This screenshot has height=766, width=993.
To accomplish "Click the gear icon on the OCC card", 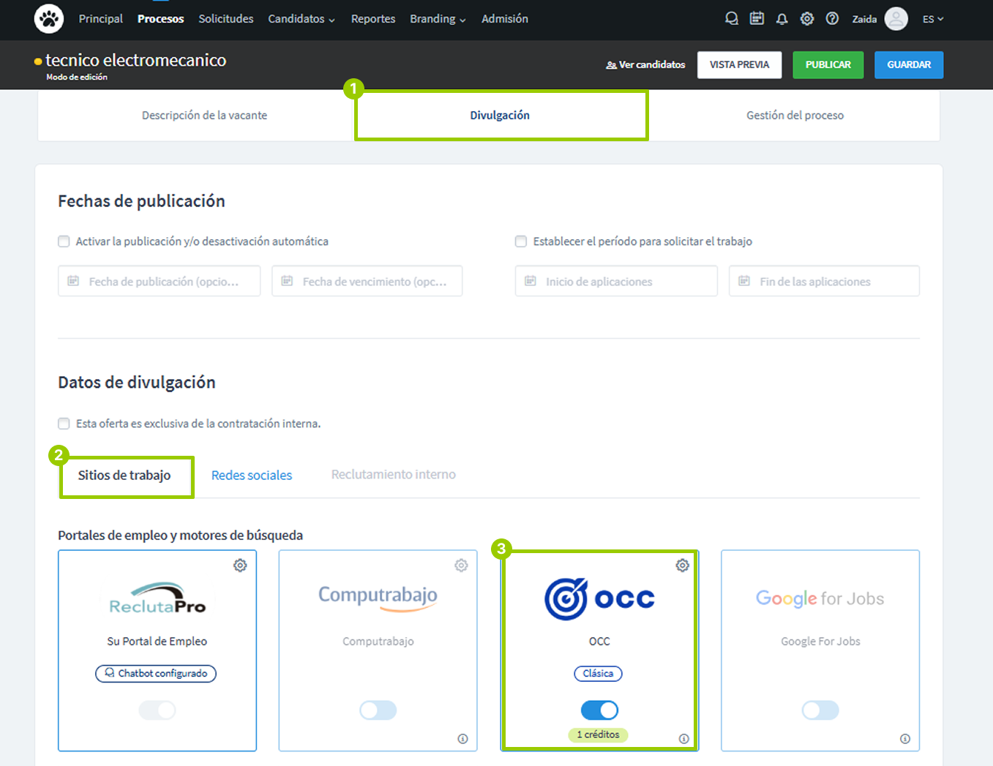I will click(682, 565).
